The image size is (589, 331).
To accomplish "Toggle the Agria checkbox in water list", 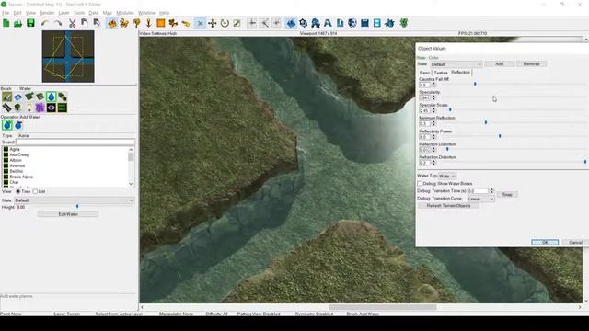I will click(x=6, y=149).
